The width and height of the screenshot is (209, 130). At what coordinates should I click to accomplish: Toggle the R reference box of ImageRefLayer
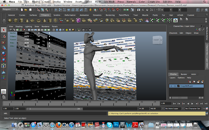tap(174, 86)
